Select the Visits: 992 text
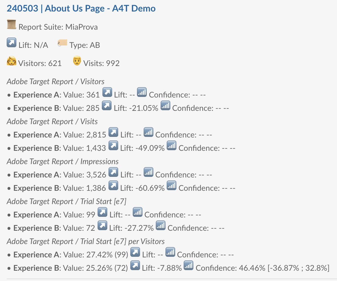Viewport: 337px width, 281px height. click(x=102, y=63)
